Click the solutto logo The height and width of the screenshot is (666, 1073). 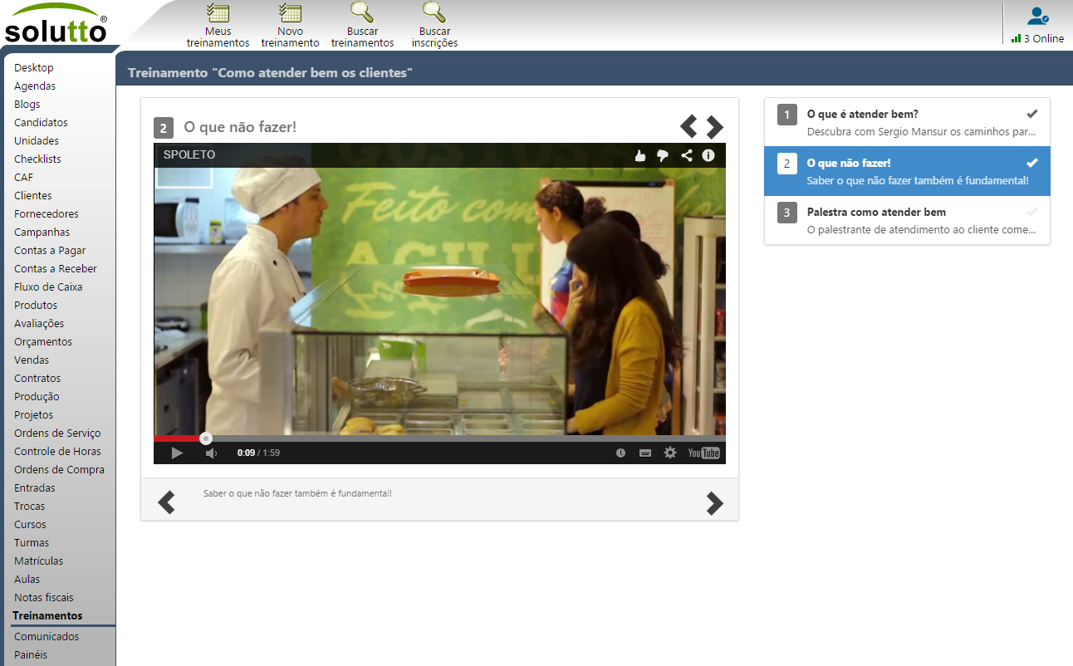pyautogui.click(x=56, y=23)
